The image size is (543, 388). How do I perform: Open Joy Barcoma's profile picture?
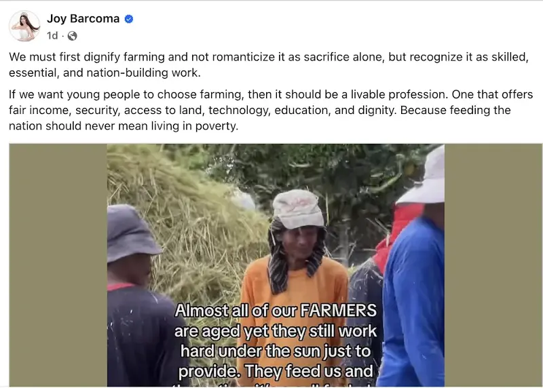click(x=24, y=26)
